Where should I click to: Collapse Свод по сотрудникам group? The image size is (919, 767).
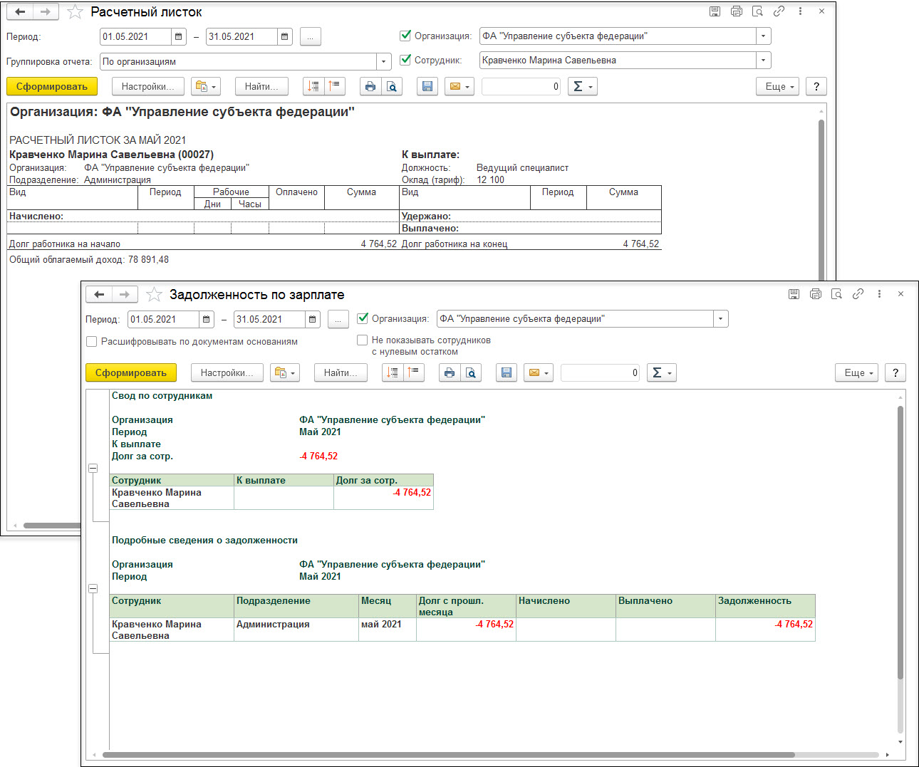point(93,468)
